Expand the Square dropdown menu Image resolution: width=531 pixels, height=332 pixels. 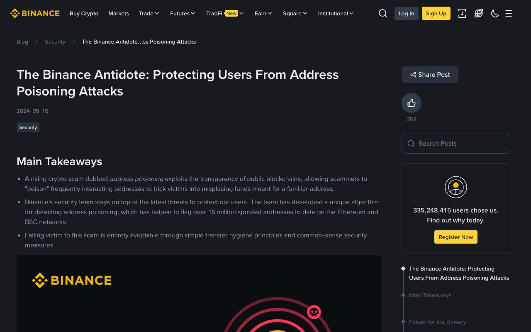tap(295, 13)
